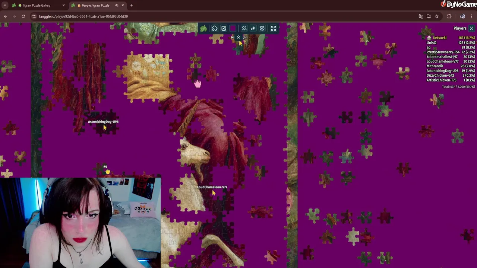Toggle the players list icon
The height and width of the screenshot is (268, 477).
pos(244,28)
